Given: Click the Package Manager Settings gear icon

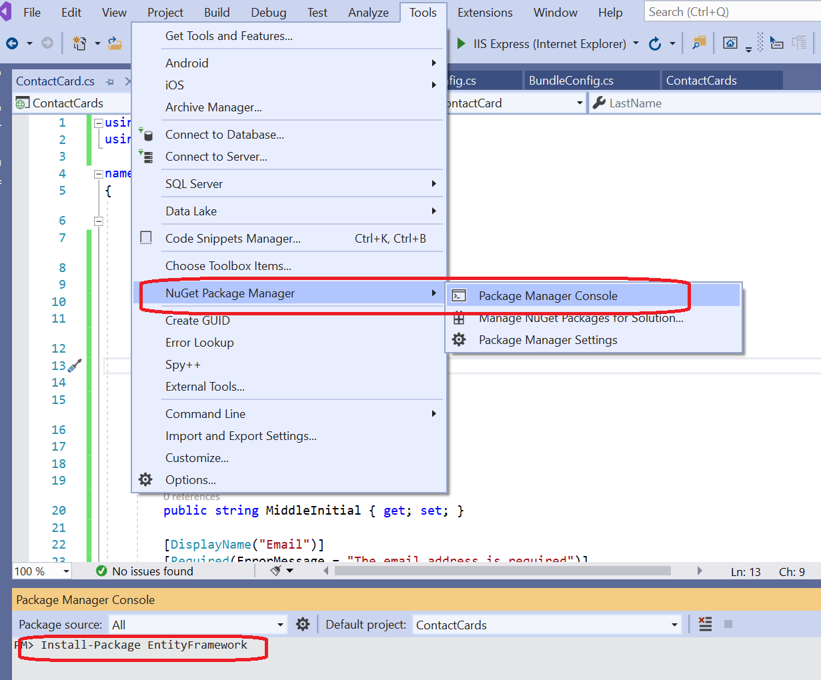Looking at the screenshot, I should click(x=459, y=340).
